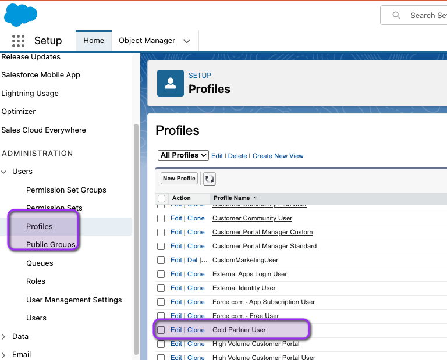Image resolution: width=447 pixels, height=360 pixels.
Task: Open Public Groups in sidebar
Action: (51, 245)
